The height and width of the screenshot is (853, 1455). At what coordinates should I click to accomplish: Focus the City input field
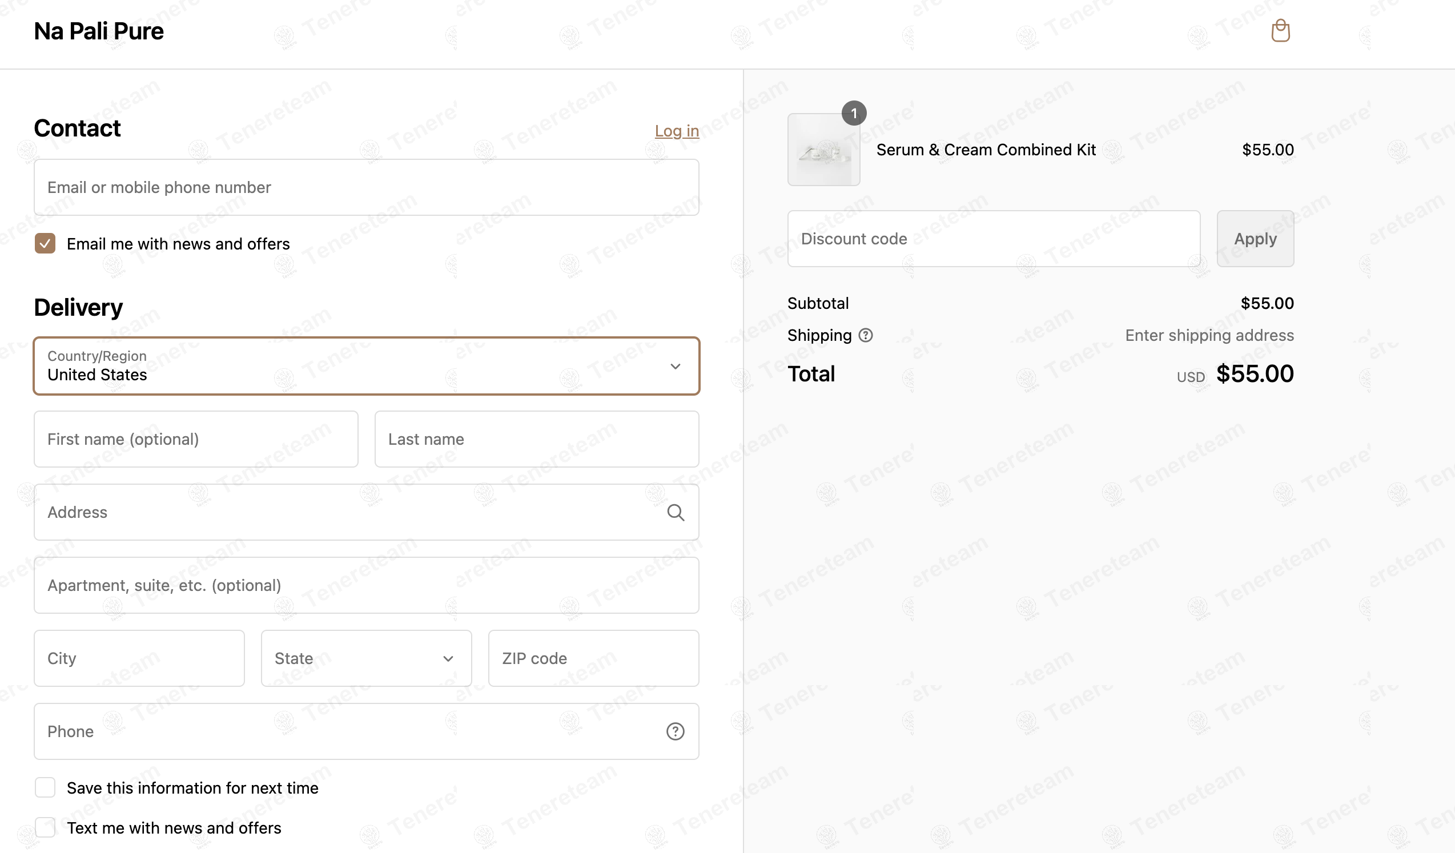pos(139,658)
